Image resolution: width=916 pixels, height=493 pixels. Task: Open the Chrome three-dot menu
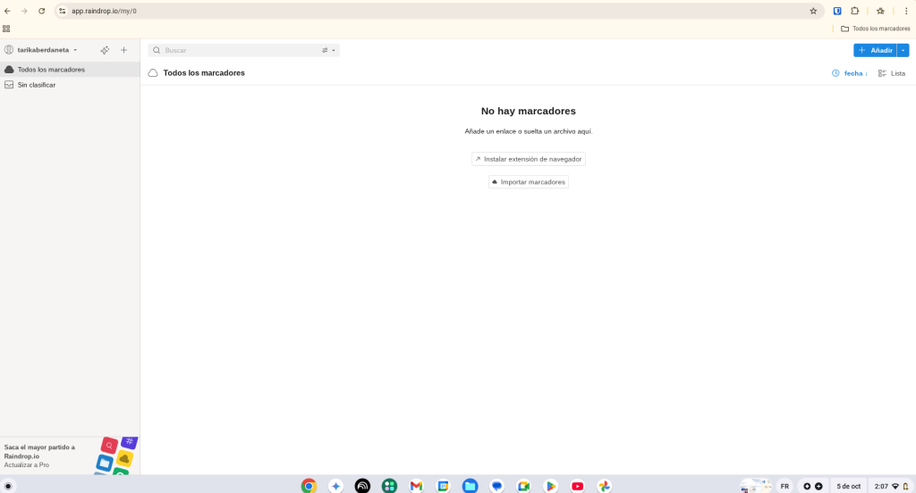[x=905, y=11]
